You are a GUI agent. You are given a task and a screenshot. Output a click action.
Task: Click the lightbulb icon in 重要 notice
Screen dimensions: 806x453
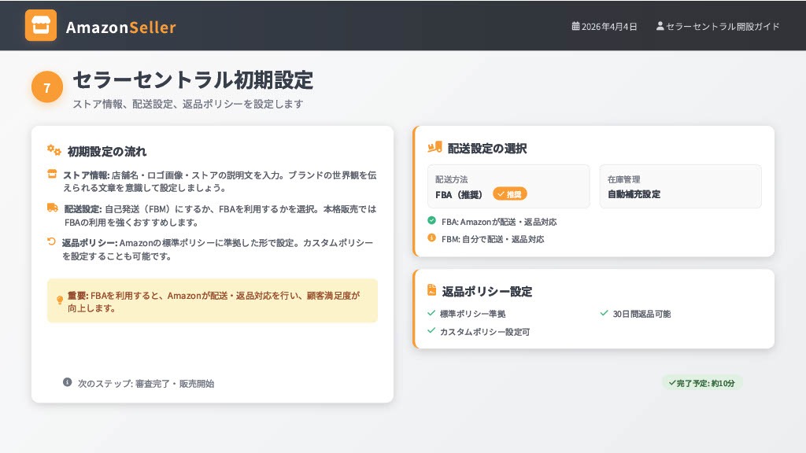pos(60,300)
